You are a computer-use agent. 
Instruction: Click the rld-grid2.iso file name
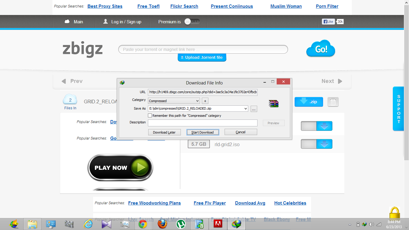click(227, 144)
